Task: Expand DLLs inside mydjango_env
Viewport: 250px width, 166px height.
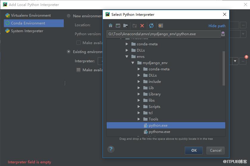Action: click(139, 75)
